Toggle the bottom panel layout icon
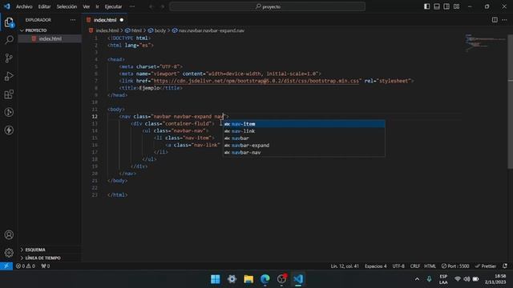 436,6
